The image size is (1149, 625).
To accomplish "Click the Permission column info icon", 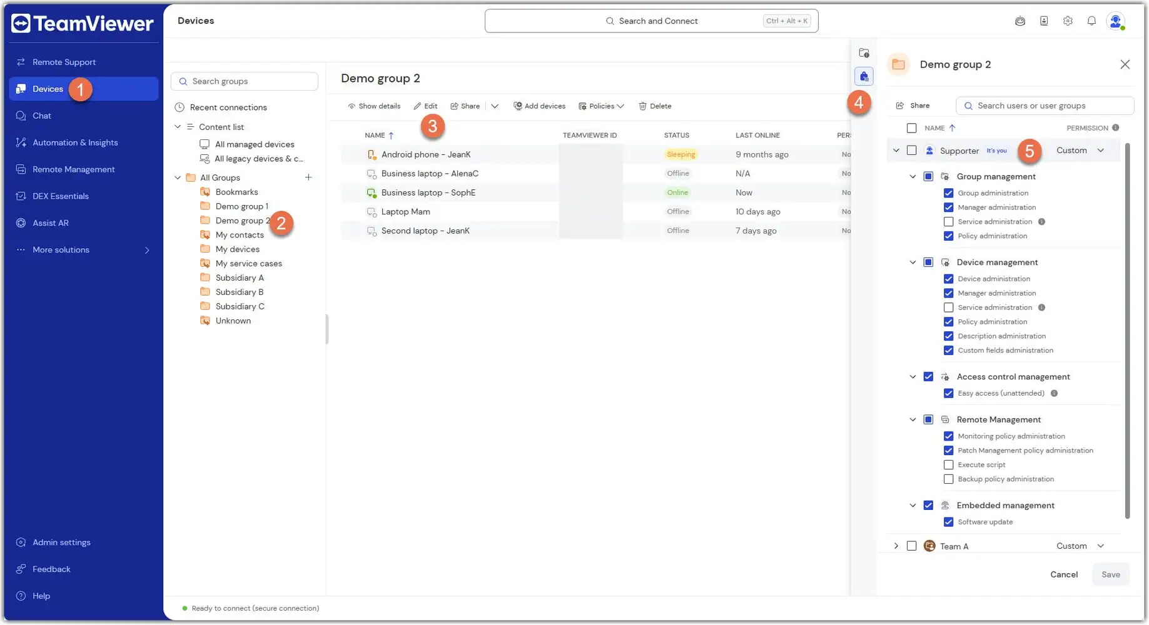I will [1115, 128].
